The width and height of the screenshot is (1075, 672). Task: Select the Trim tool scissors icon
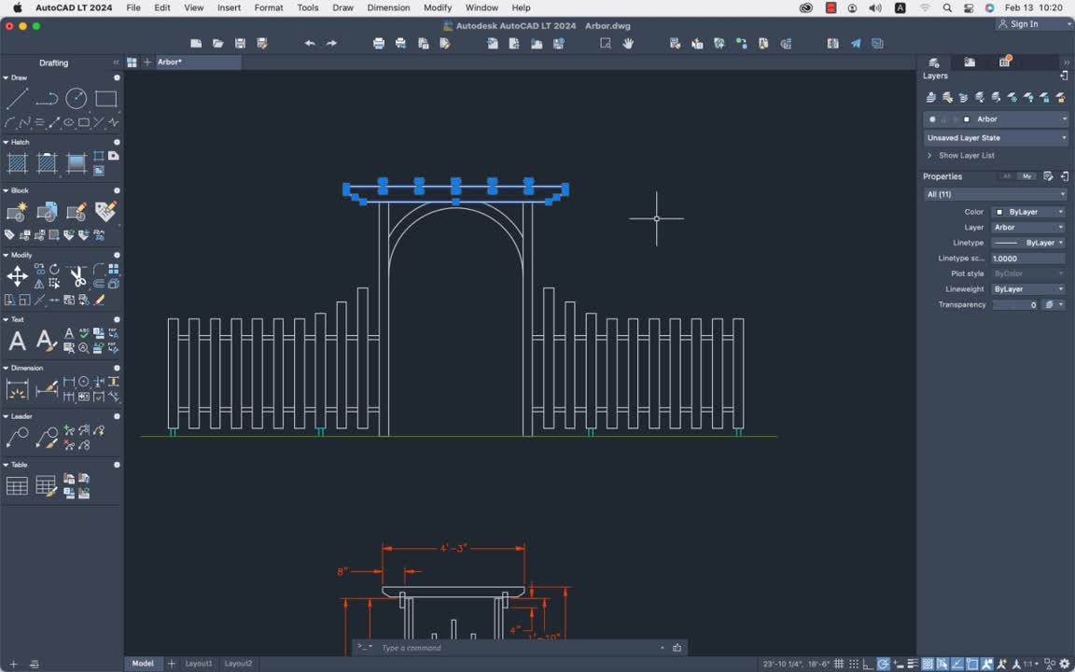77,273
